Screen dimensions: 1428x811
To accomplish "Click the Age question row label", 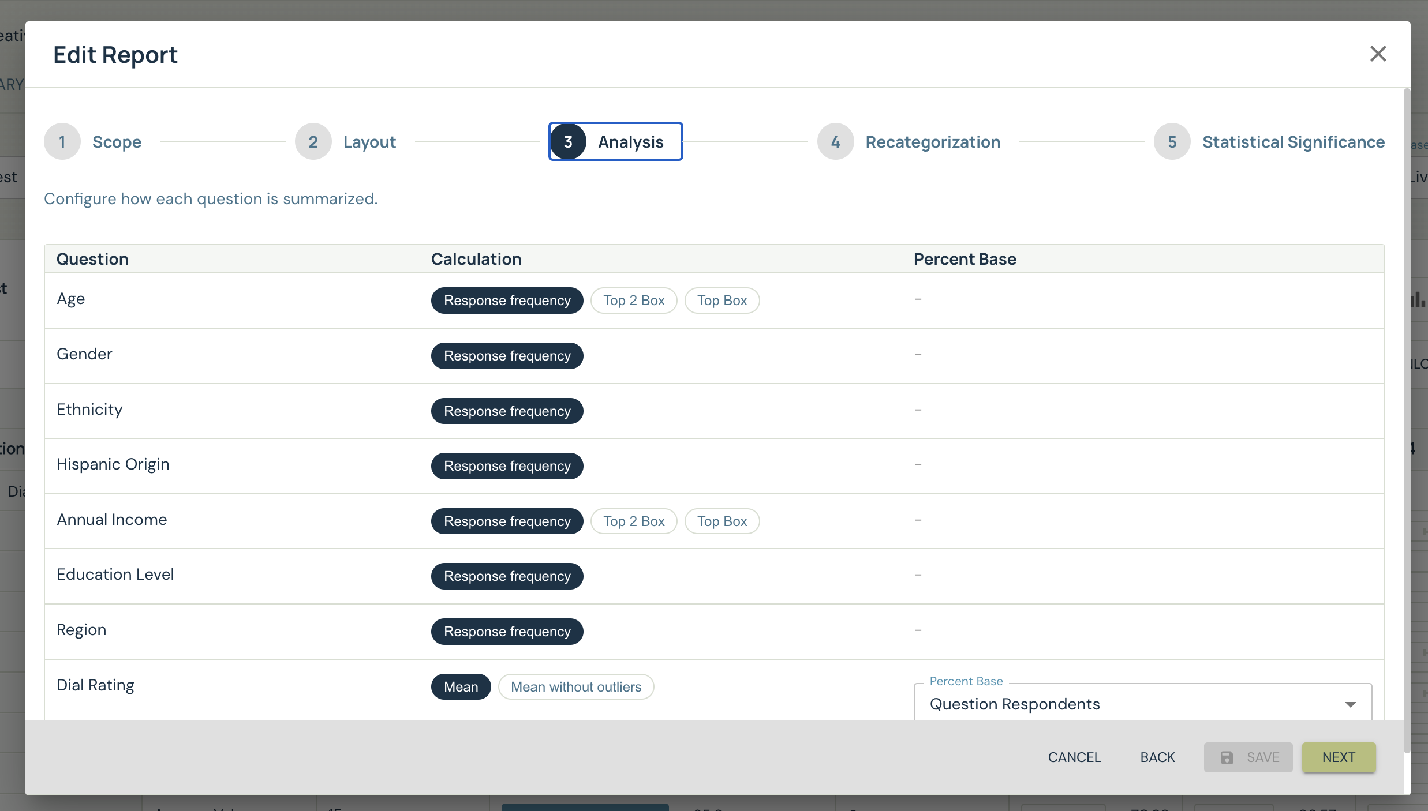I will click(70, 299).
